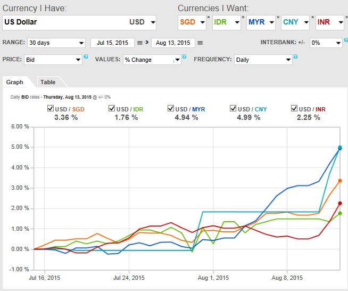Viewport: 348px width, 291px height.
Task: Click the light blue CNY endpoint marker
Action: (340, 147)
